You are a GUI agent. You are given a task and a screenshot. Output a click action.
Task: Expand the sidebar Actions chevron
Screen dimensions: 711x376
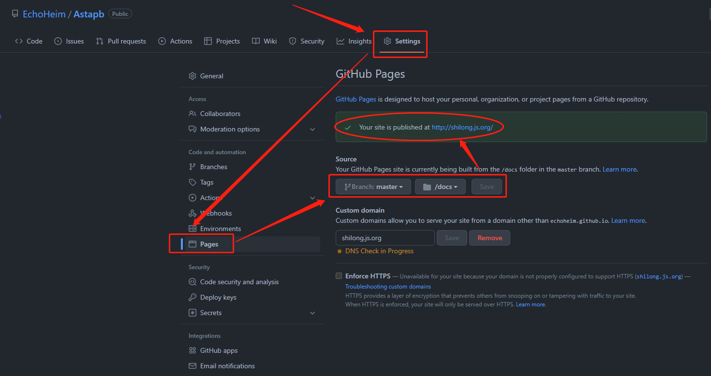tap(312, 198)
